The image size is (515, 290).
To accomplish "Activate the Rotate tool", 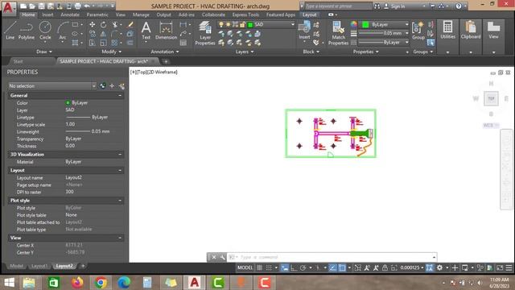I will click(104, 25).
